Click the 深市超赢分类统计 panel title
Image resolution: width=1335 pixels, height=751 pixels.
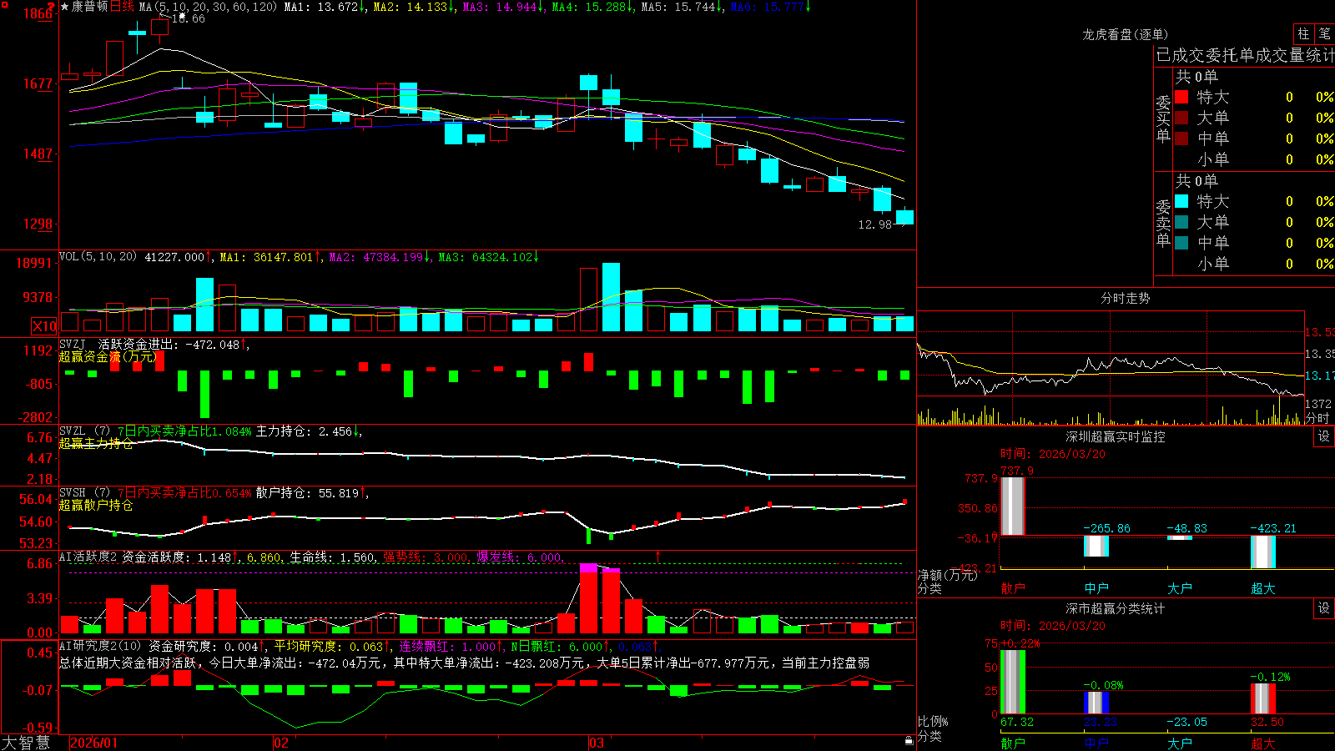pos(1116,608)
